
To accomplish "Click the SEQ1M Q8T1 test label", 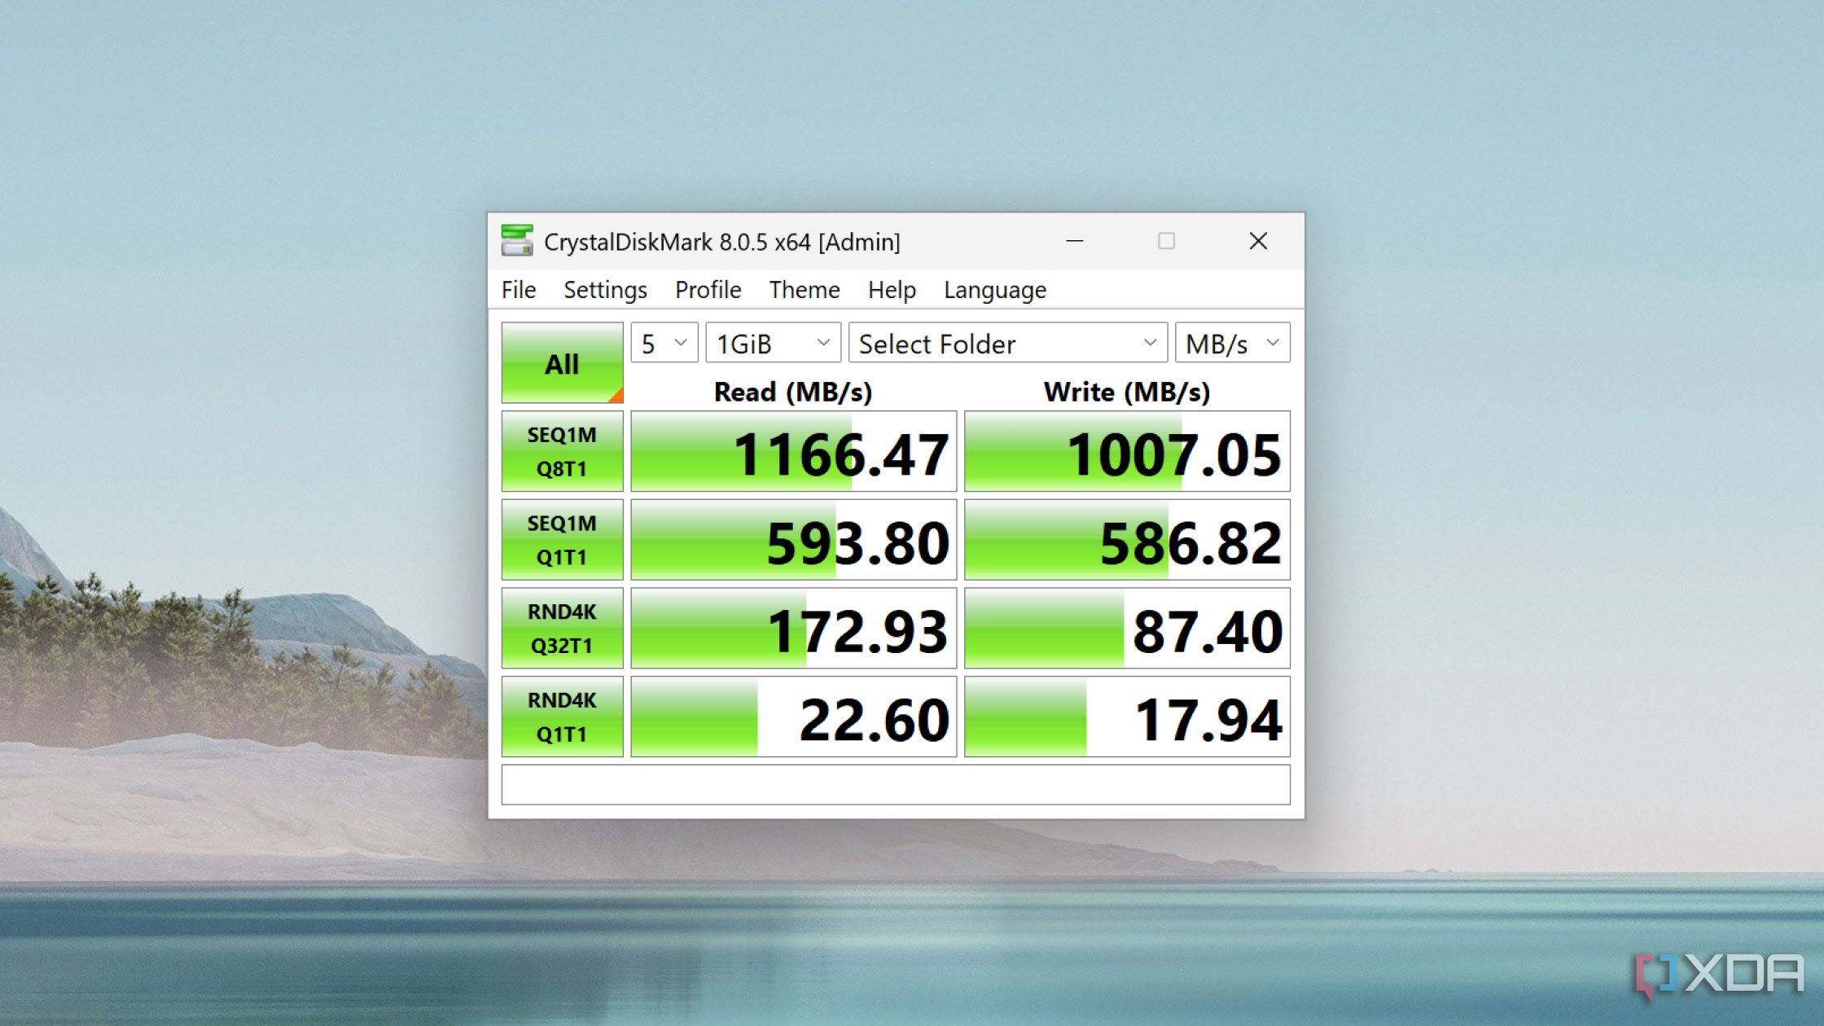I will (561, 451).
